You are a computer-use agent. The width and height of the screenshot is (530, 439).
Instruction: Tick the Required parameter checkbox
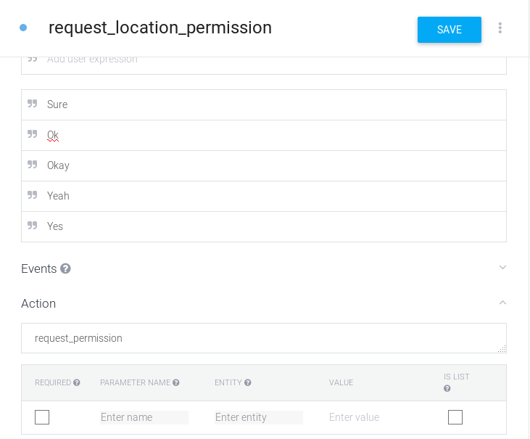tap(42, 417)
